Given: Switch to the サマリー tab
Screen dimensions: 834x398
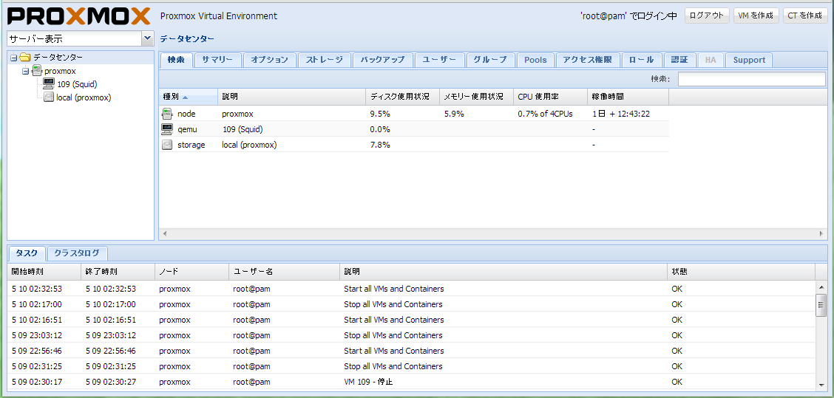Looking at the screenshot, I should [x=217, y=60].
